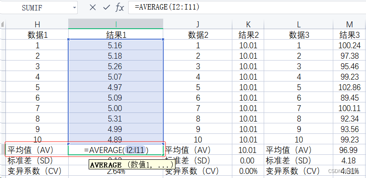The image size is (366, 178).
Task: Click the 结果2 header cell
Action: tap(248, 35)
